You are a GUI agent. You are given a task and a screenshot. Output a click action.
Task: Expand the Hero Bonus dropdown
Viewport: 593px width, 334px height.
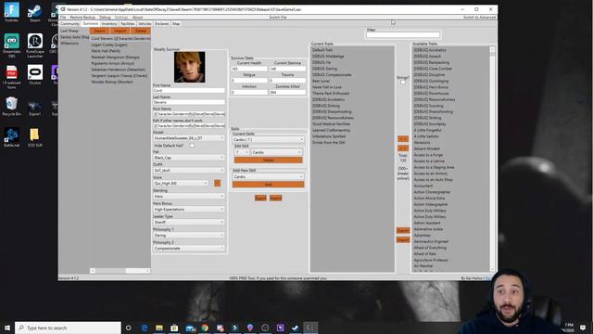pos(188,210)
